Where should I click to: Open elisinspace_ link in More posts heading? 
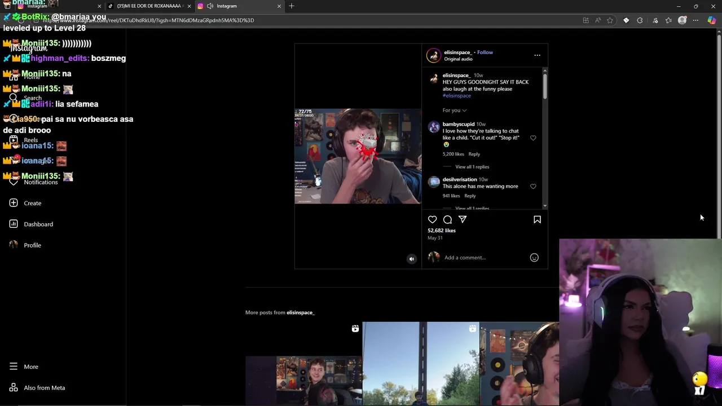point(300,312)
